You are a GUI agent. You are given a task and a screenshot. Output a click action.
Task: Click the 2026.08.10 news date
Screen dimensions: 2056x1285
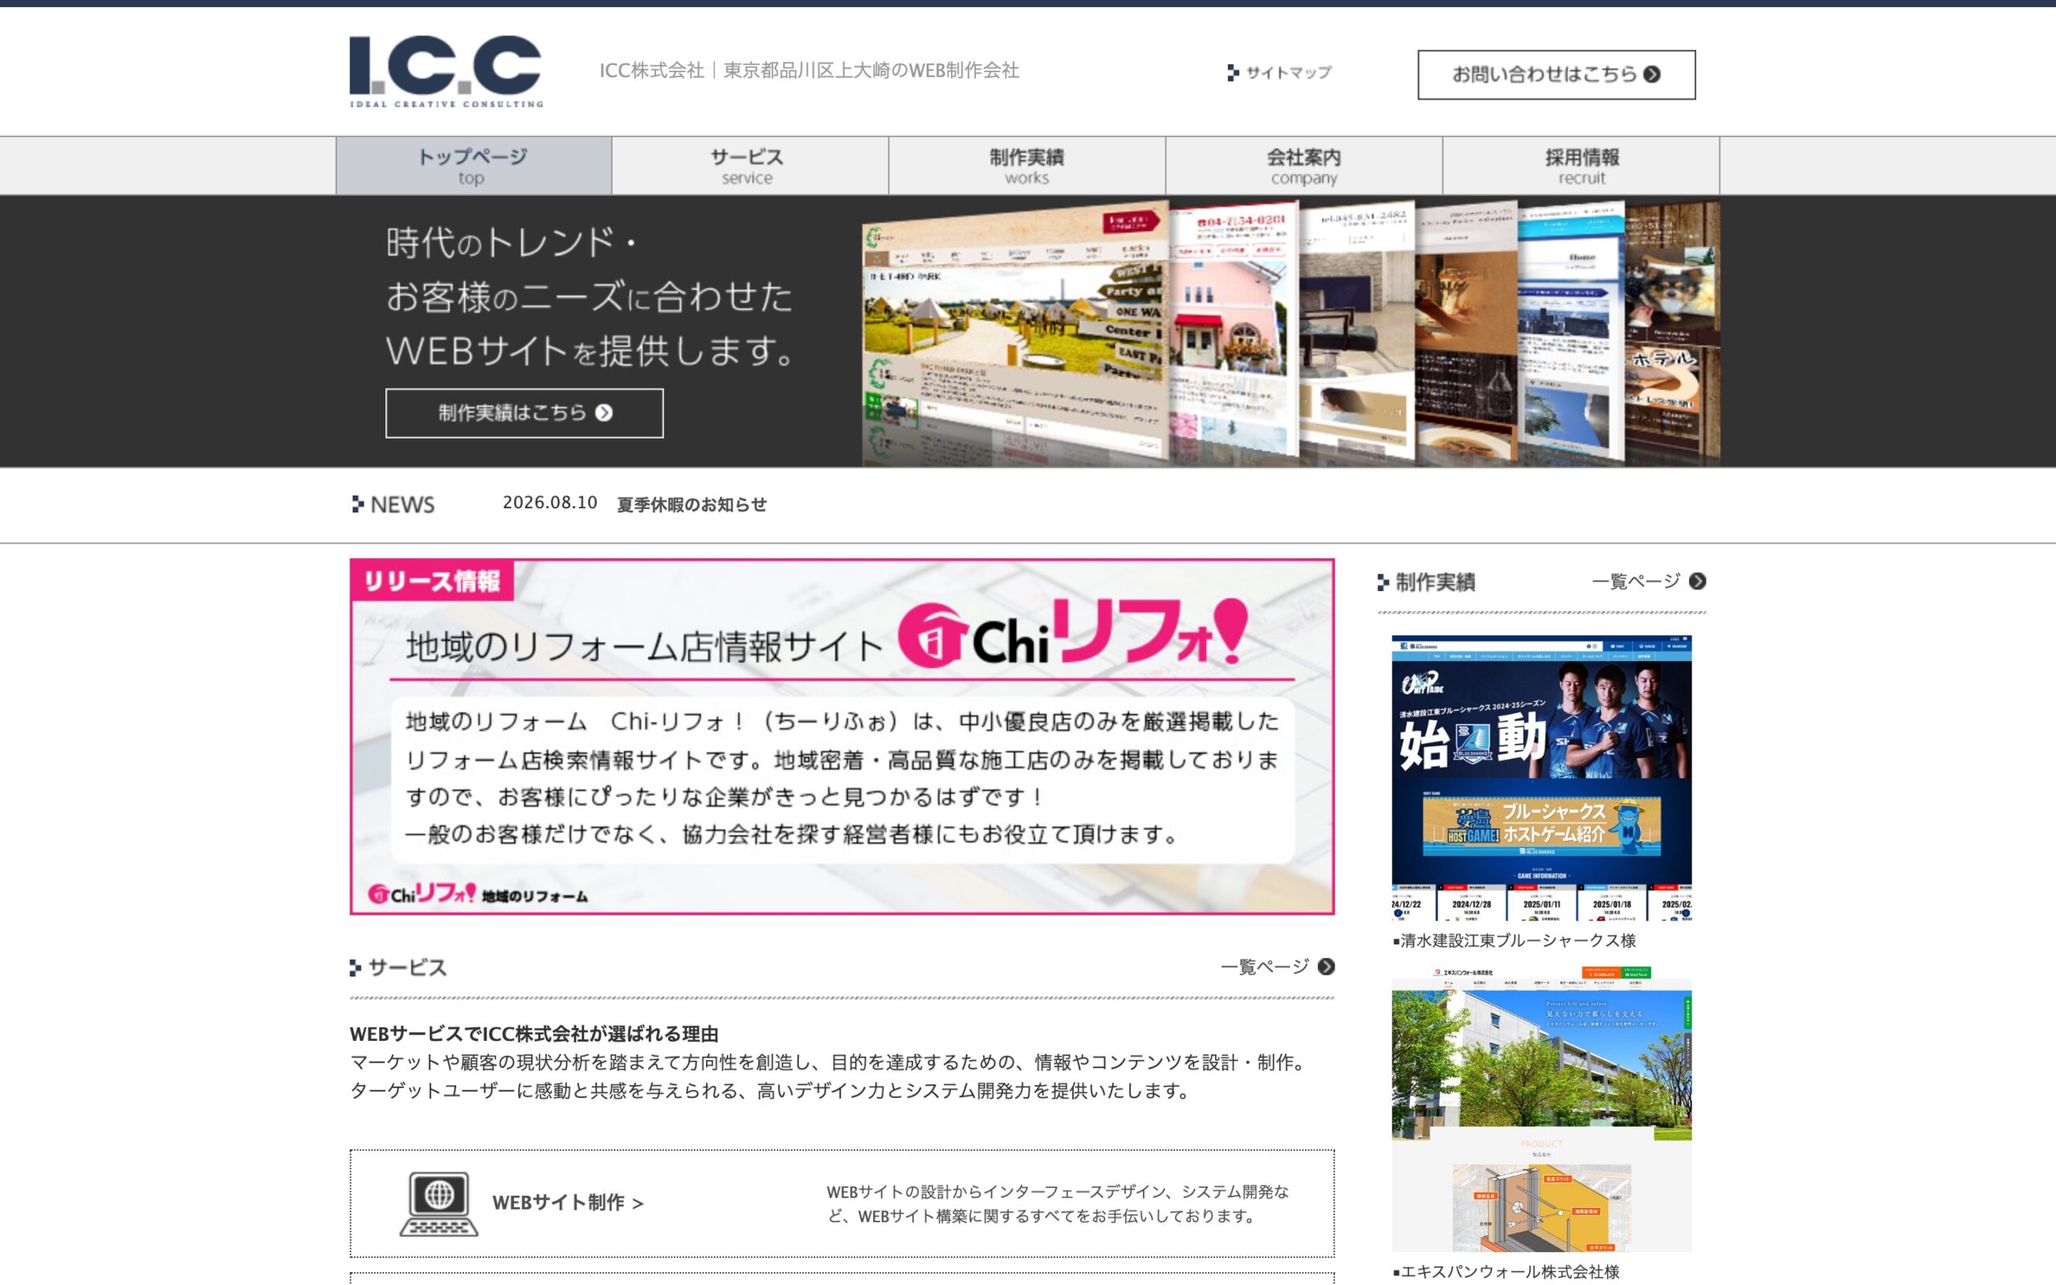[x=549, y=503]
